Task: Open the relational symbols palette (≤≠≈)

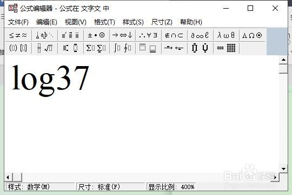Action: [18, 35]
